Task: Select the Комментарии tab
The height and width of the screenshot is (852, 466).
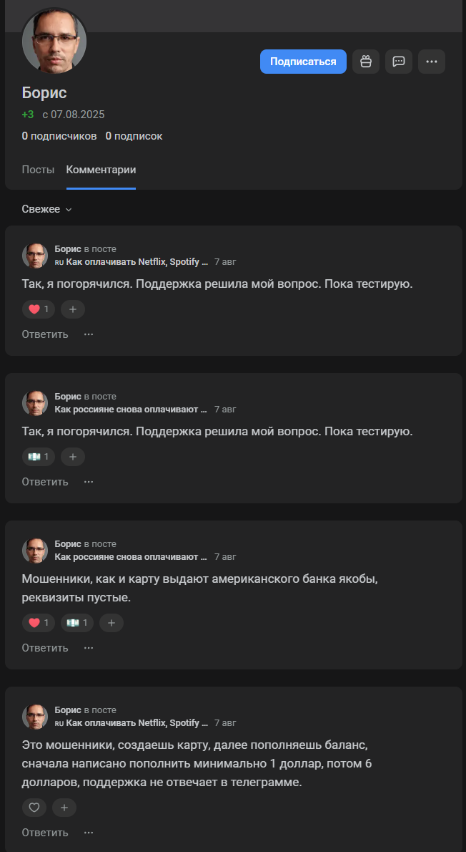Action: pos(101,170)
